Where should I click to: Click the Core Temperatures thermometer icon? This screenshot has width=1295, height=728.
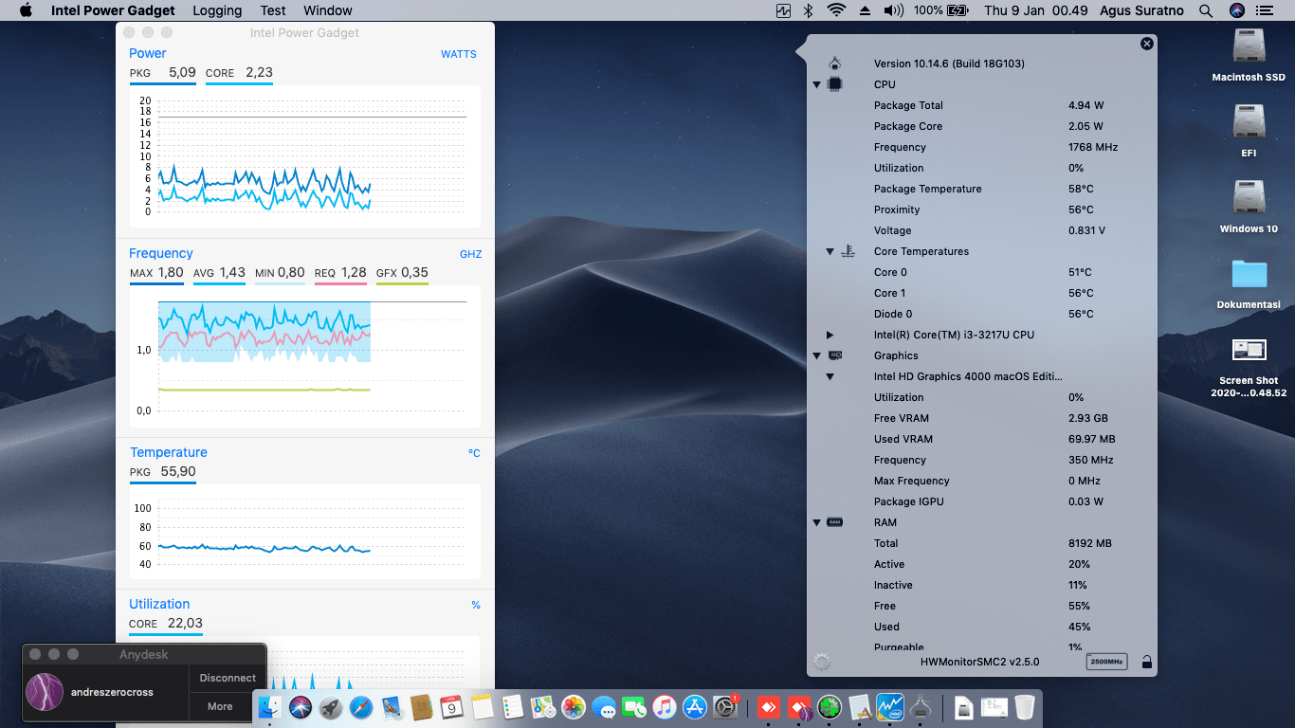[x=848, y=251]
